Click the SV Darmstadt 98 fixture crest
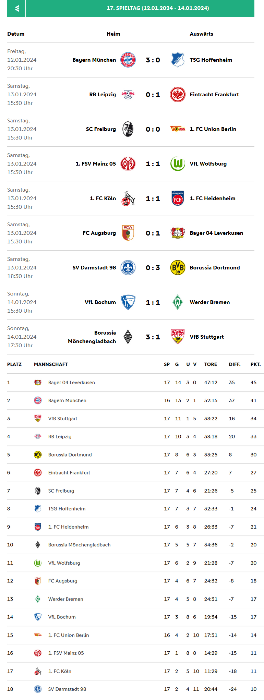This screenshot has height=700, width=264. 128,268
